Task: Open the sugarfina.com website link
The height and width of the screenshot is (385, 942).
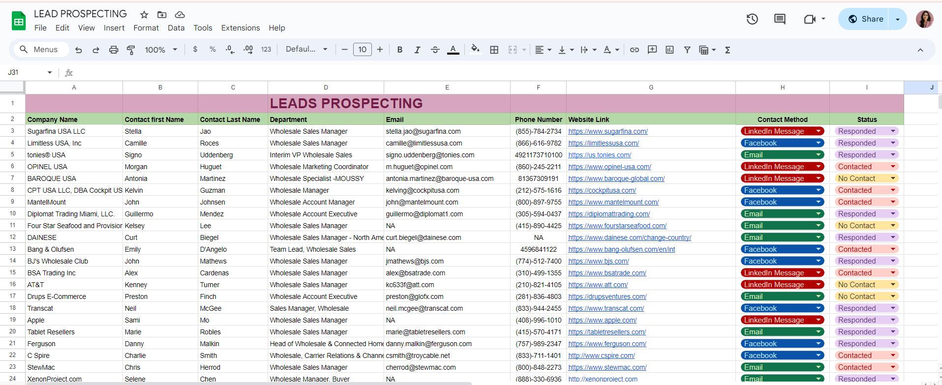Action: tap(608, 131)
